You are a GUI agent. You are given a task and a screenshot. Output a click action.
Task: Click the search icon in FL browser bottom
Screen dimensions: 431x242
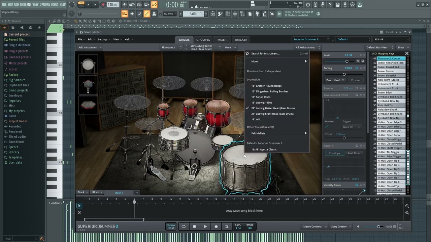42,239
